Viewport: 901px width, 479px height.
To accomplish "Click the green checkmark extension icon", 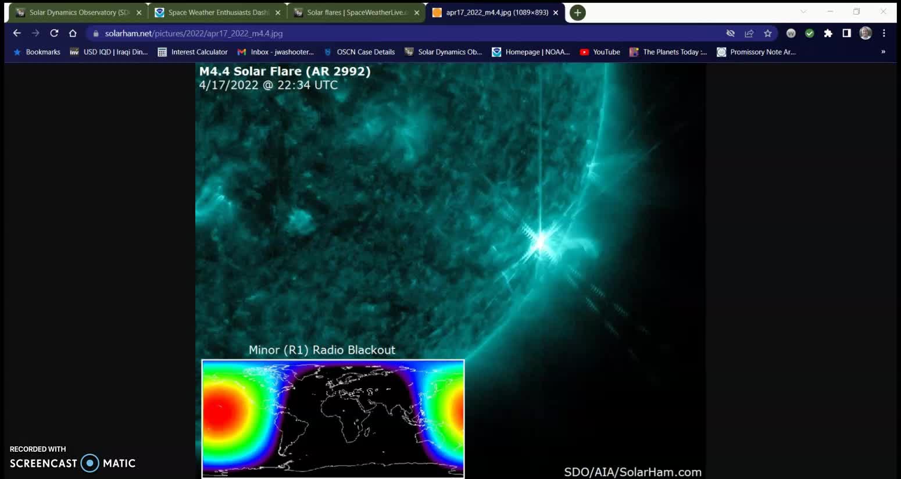I will tap(810, 34).
